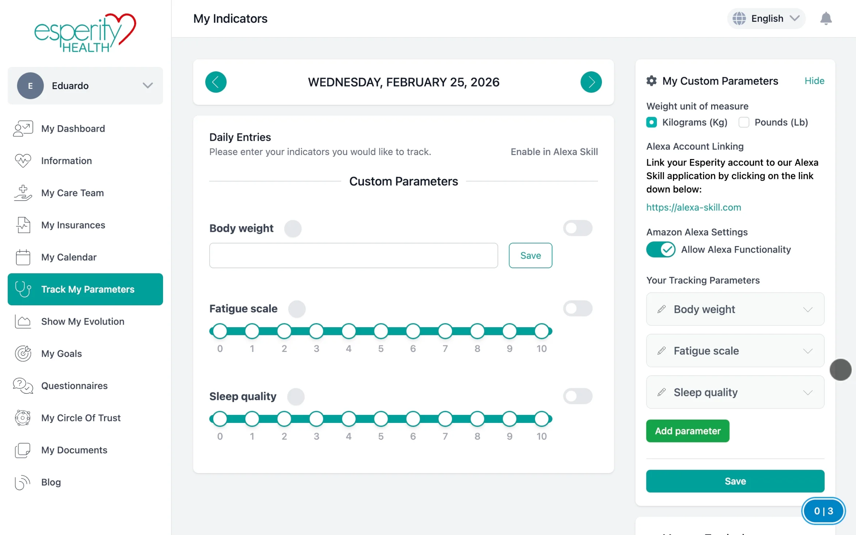Image resolution: width=856 pixels, height=535 pixels.
Task: Open the alexa-skill.com link
Action: 693,207
